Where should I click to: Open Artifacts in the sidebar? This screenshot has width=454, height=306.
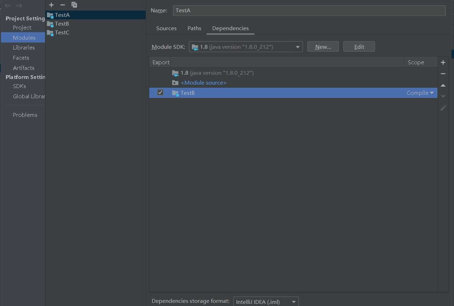coord(24,68)
